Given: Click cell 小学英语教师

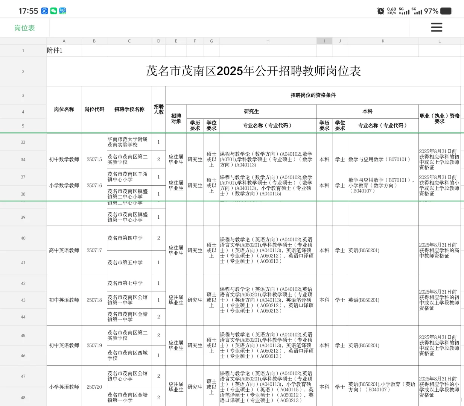Looking at the screenshot, I should [64, 387].
